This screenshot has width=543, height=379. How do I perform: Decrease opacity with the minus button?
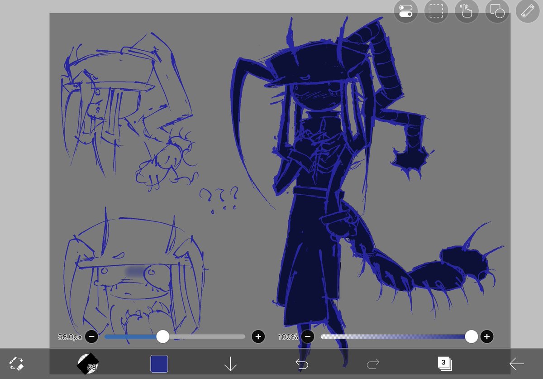[x=308, y=336]
